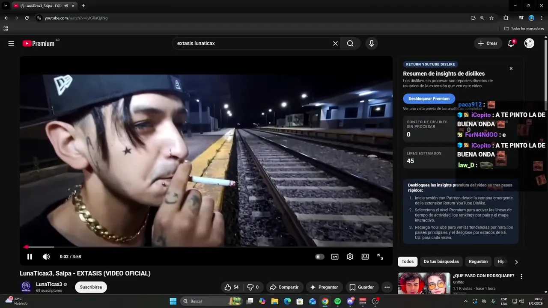Switch to theater mode

tap(365, 257)
